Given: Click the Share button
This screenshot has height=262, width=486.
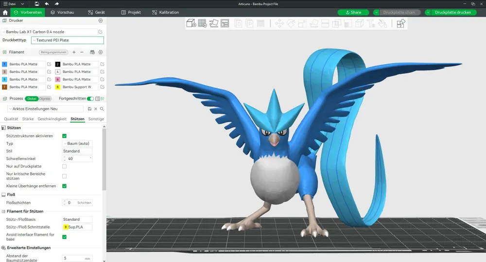Looking at the screenshot, I should click(x=353, y=13).
